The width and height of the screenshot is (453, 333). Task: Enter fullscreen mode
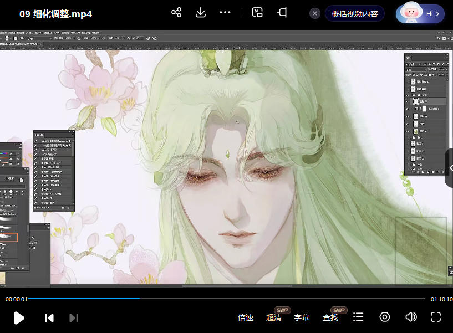tap(436, 317)
